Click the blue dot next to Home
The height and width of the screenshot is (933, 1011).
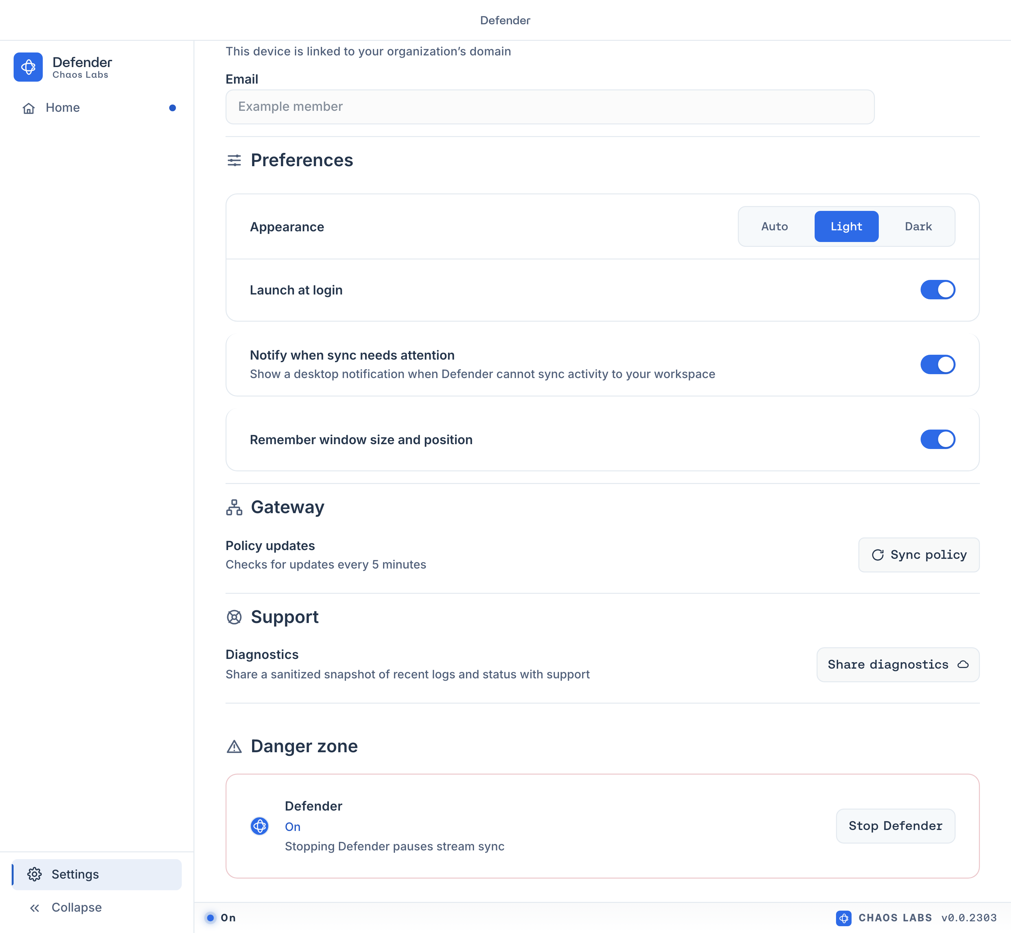[x=172, y=108]
